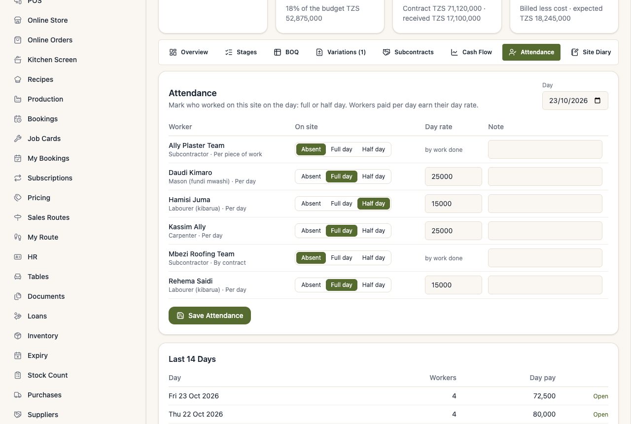Click the Loans icon in sidebar
Viewport: 631px width, 424px height.
(18, 316)
